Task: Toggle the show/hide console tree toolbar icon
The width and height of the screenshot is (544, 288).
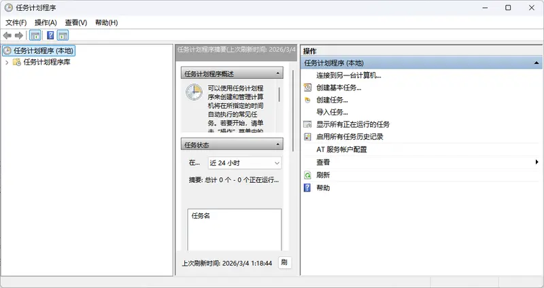Action: click(35, 35)
